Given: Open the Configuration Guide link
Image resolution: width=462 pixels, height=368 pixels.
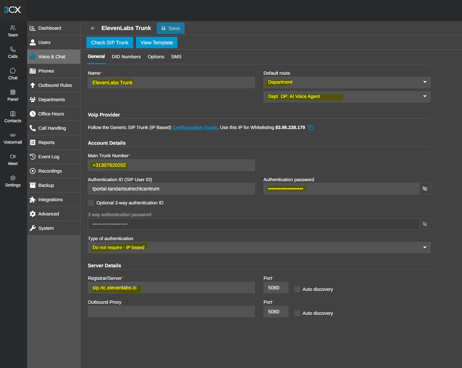Looking at the screenshot, I should click(195, 128).
